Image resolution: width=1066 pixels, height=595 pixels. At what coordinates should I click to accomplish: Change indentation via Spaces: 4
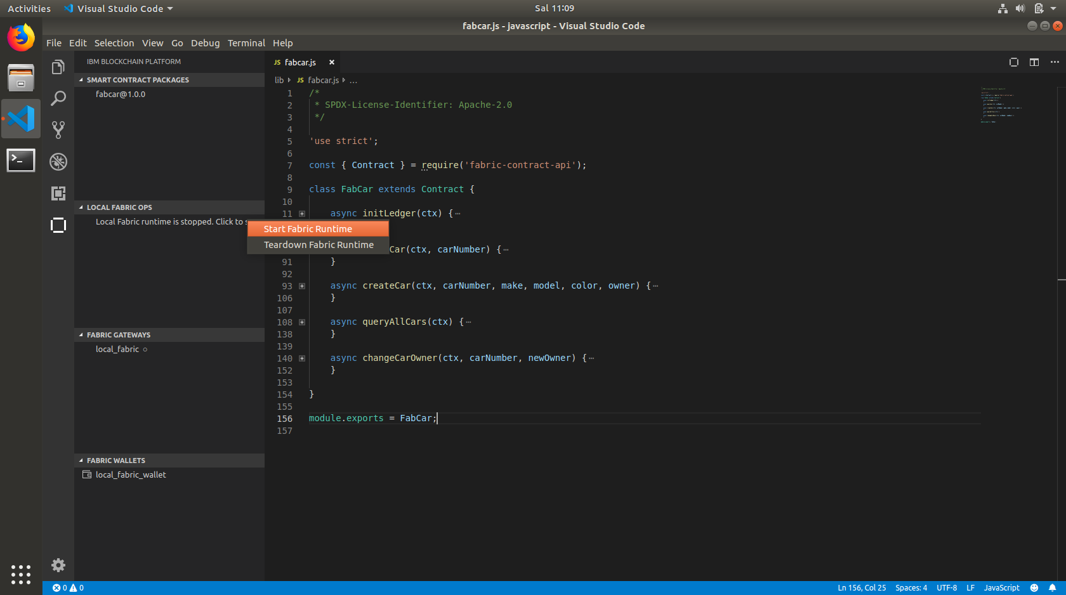pyautogui.click(x=911, y=588)
